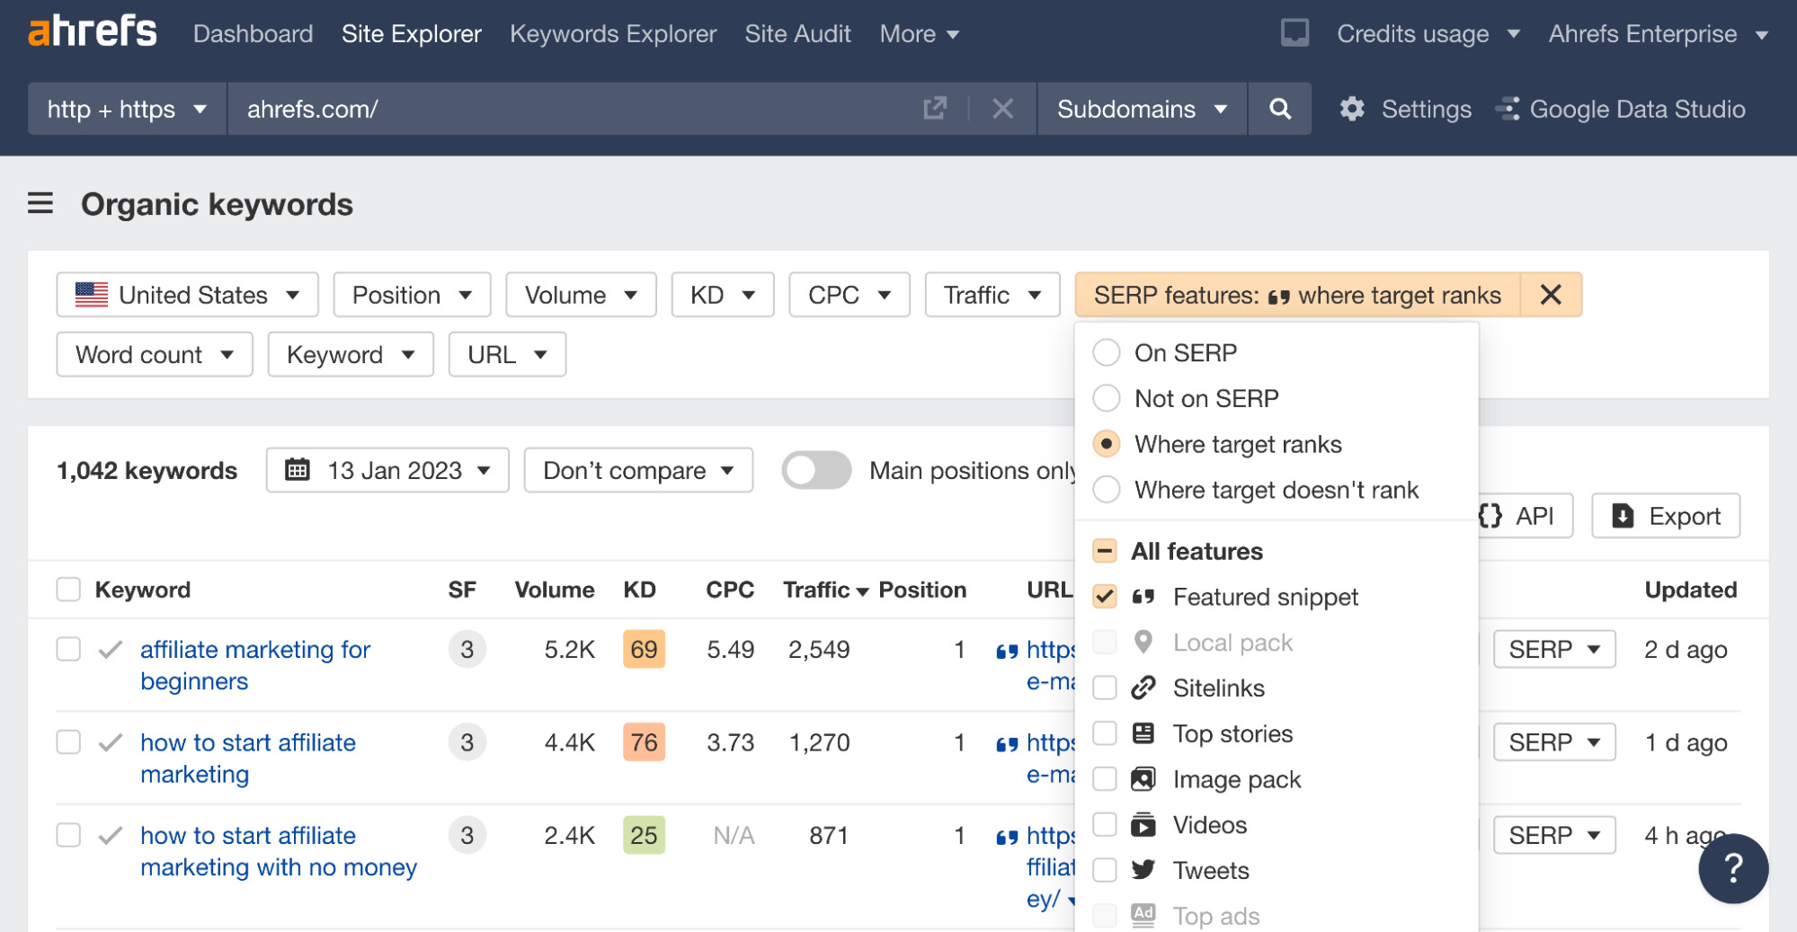The height and width of the screenshot is (932, 1797).
Task: Click the calendar icon next to 13 Jan 2023
Action: point(297,470)
